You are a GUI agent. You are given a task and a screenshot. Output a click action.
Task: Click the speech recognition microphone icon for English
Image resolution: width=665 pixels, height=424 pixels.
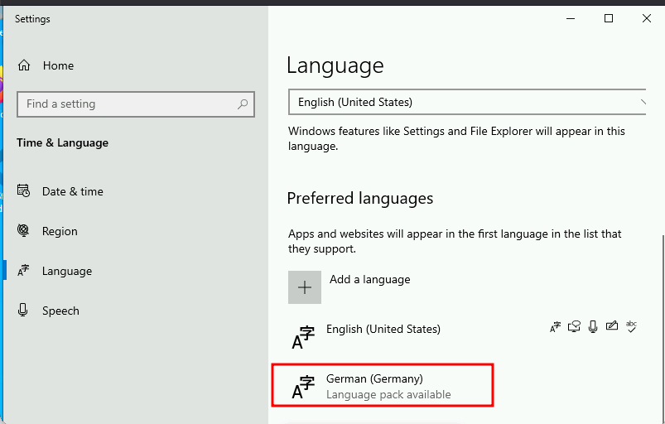[x=593, y=326]
